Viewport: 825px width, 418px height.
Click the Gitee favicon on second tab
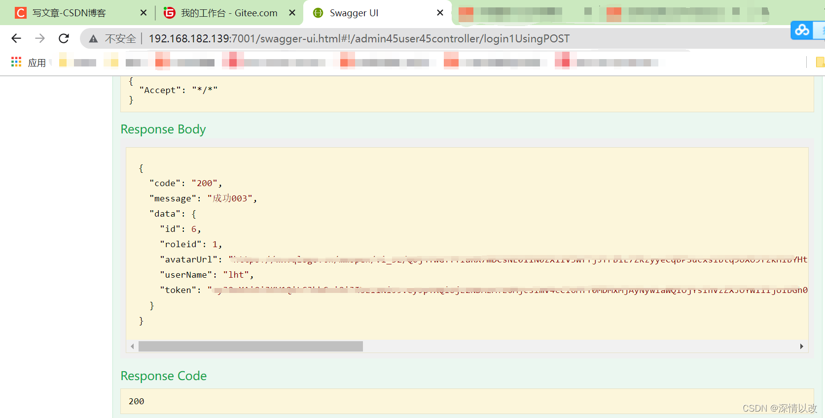pos(169,13)
